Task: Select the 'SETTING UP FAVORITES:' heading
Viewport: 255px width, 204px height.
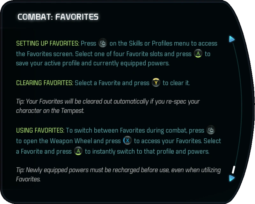Action: point(47,43)
